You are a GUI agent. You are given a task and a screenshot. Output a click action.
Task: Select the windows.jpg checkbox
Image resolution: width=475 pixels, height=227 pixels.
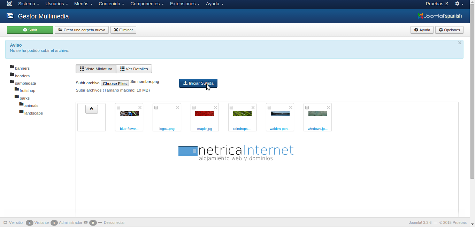pos(307,108)
